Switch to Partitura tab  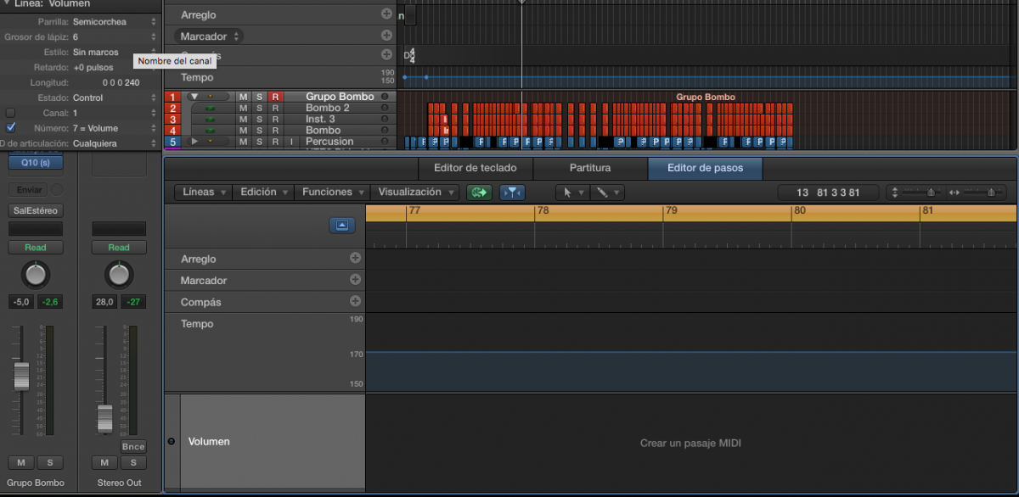pos(590,168)
